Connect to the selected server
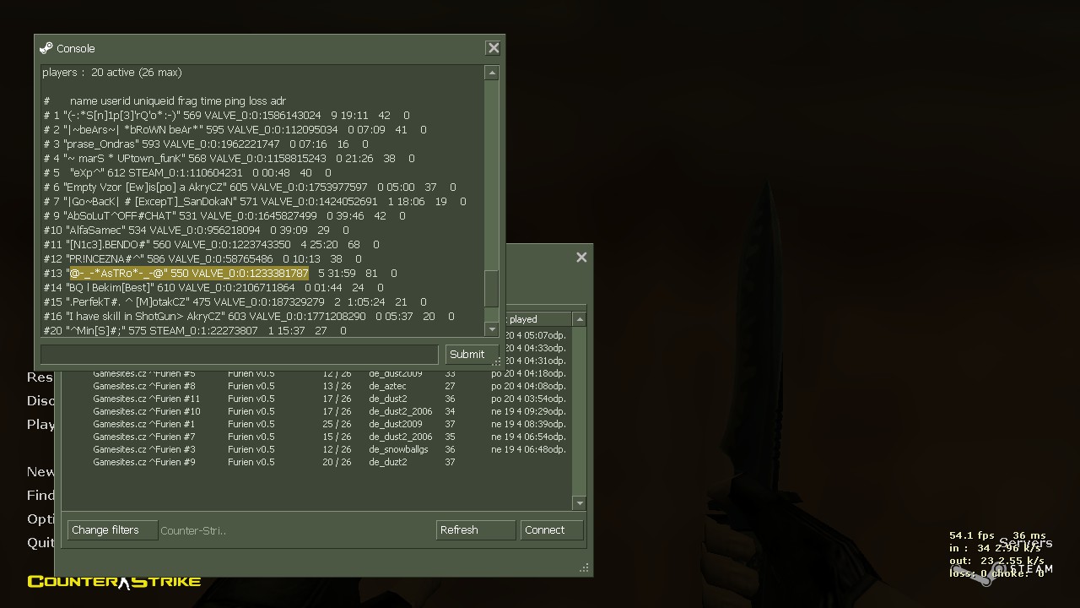Screen dimensions: 1080x608 click(552, 530)
